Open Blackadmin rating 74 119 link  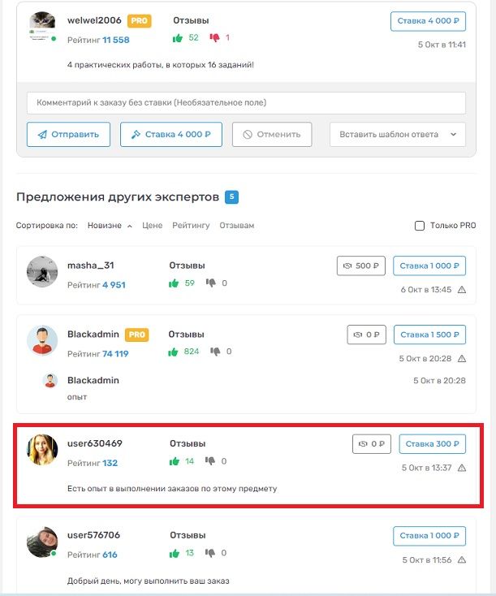point(115,354)
